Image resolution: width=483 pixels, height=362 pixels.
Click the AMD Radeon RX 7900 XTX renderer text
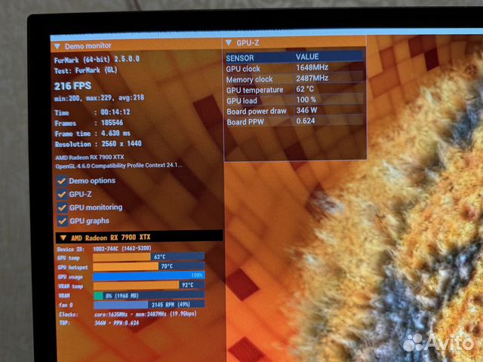[x=90, y=158]
